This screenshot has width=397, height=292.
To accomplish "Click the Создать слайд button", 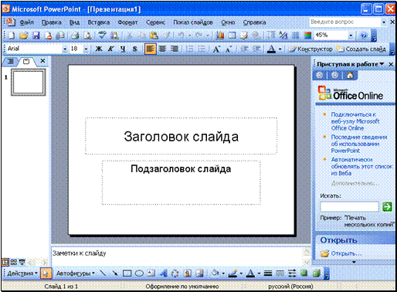I will pyautogui.click(x=361, y=49).
